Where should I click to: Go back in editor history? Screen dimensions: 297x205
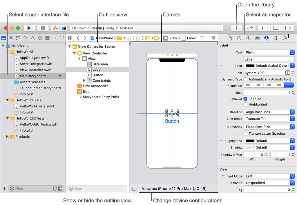pyautogui.click(x=78, y=38)
